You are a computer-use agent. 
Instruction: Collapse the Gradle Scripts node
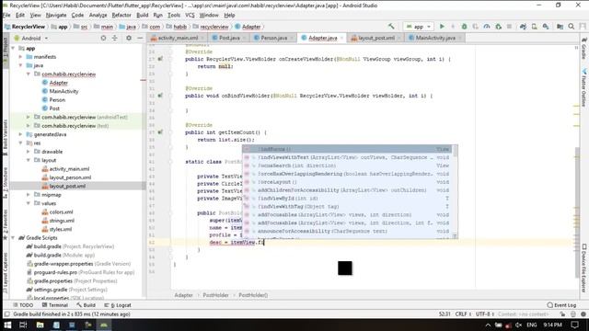(13, 238)
